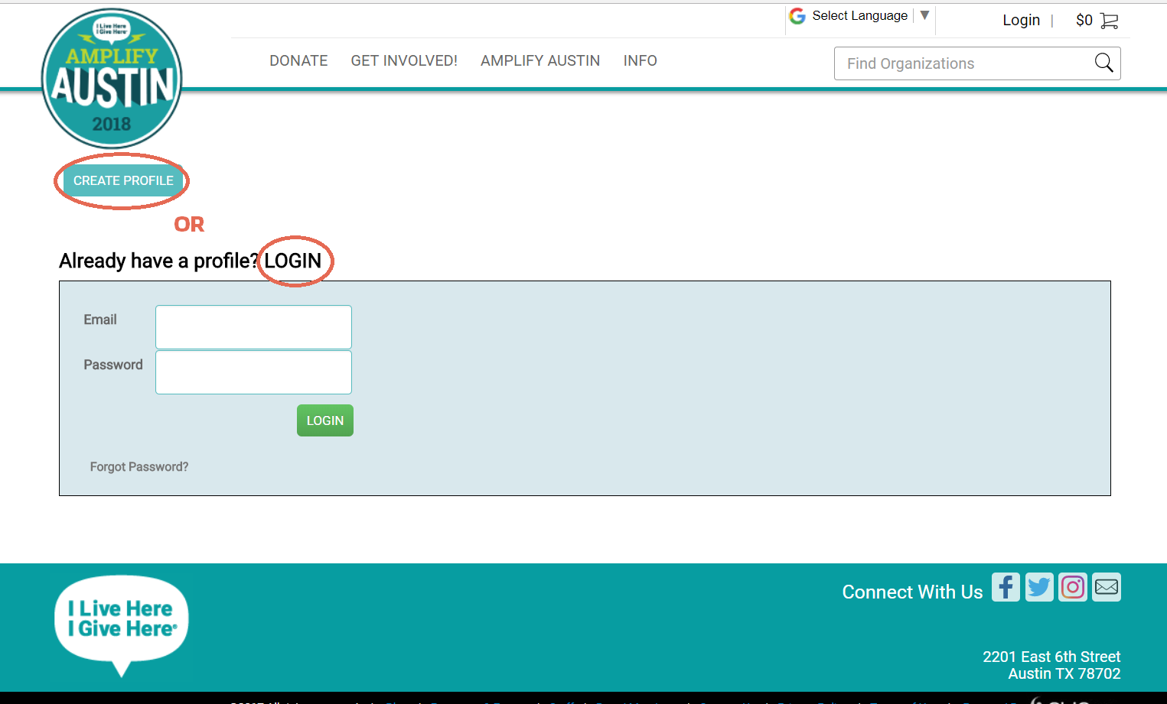Open the Instagram icon in the footer
The image size is (1167, 704).
[1073, 587]
